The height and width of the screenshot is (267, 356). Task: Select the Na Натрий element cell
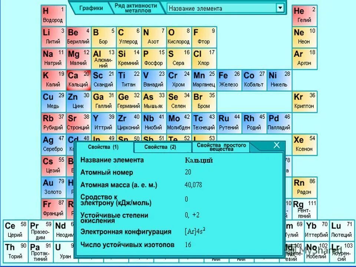pyautogui.click(x=53, y=59)
